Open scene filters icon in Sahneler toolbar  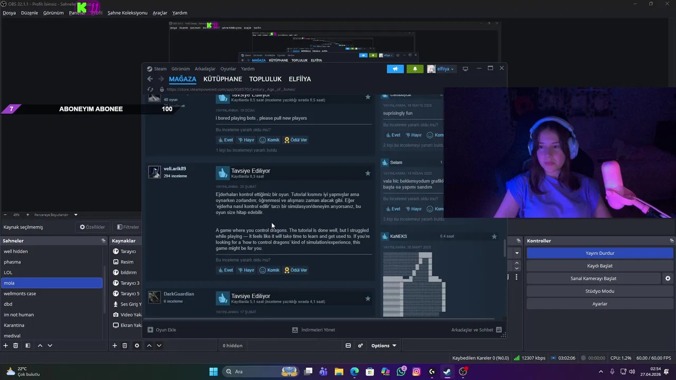click(x=27, y=346)
